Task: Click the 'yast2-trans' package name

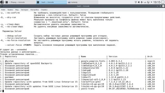Action: pyautogui.click(x=88, y=89)
